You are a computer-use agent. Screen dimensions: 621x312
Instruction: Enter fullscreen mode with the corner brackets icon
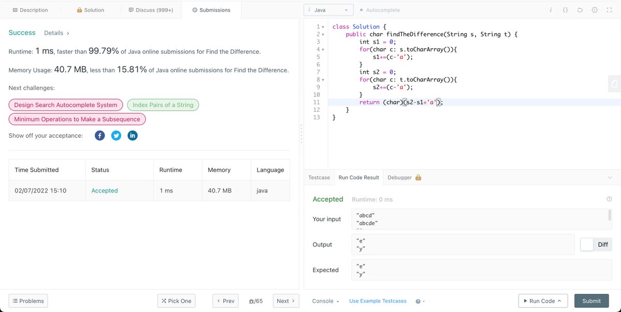[609, 10]
